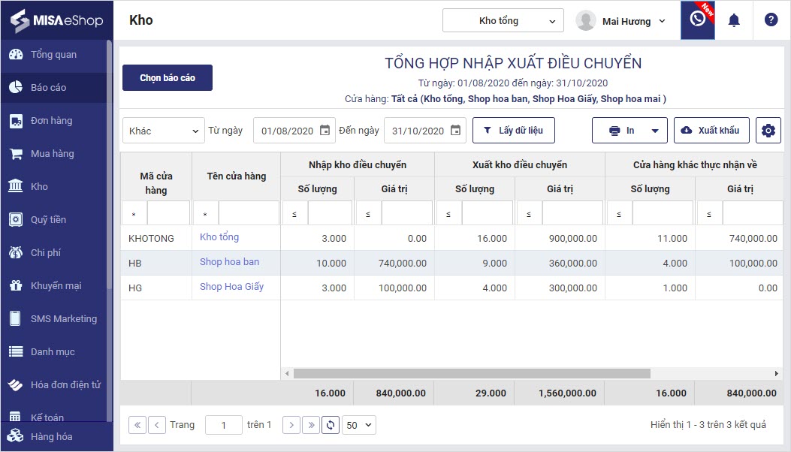Expand the Kho tổng store dropdown
Image resolution: width=791 pixels, height=452 pixels.
click(503, 20)
